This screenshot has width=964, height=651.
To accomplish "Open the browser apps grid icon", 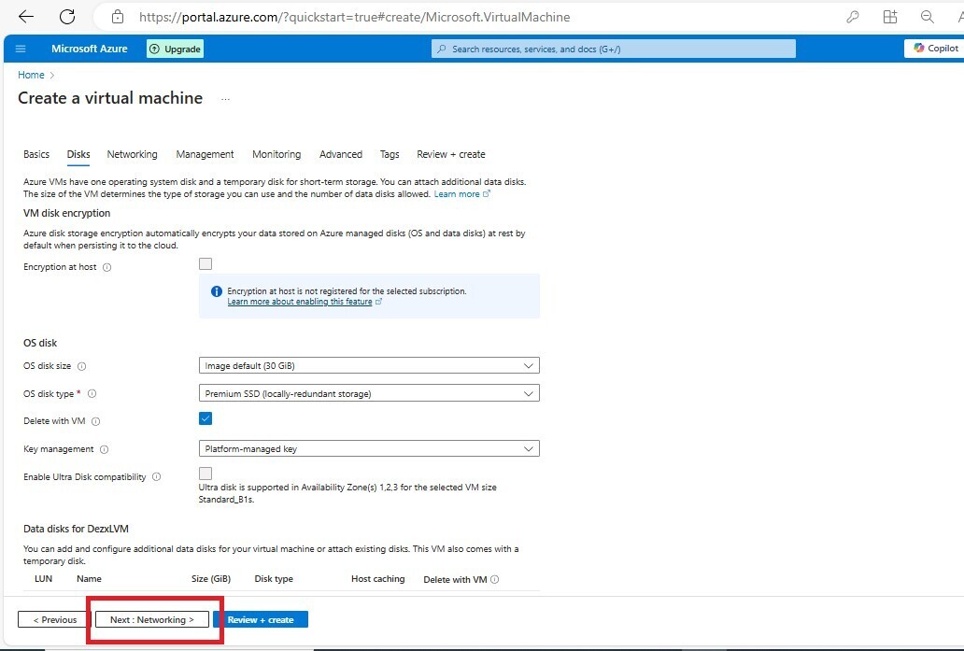I will coord(890,17).
